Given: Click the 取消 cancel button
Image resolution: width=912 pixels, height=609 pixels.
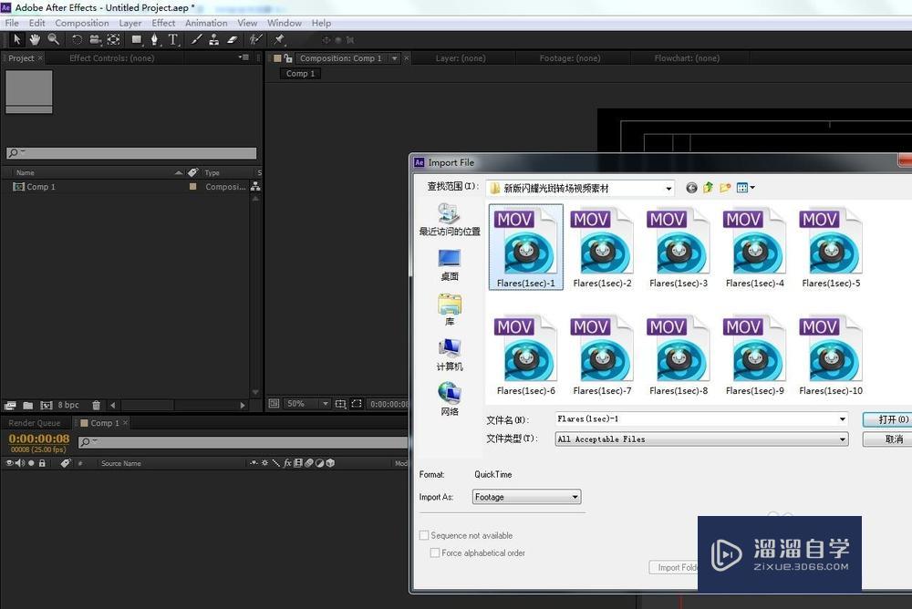Looking at the screenshot, I should 887,439.
